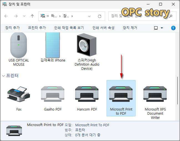Click the view layout icon
The width and height of the screenshot is (180, 141).
[156, 28]
